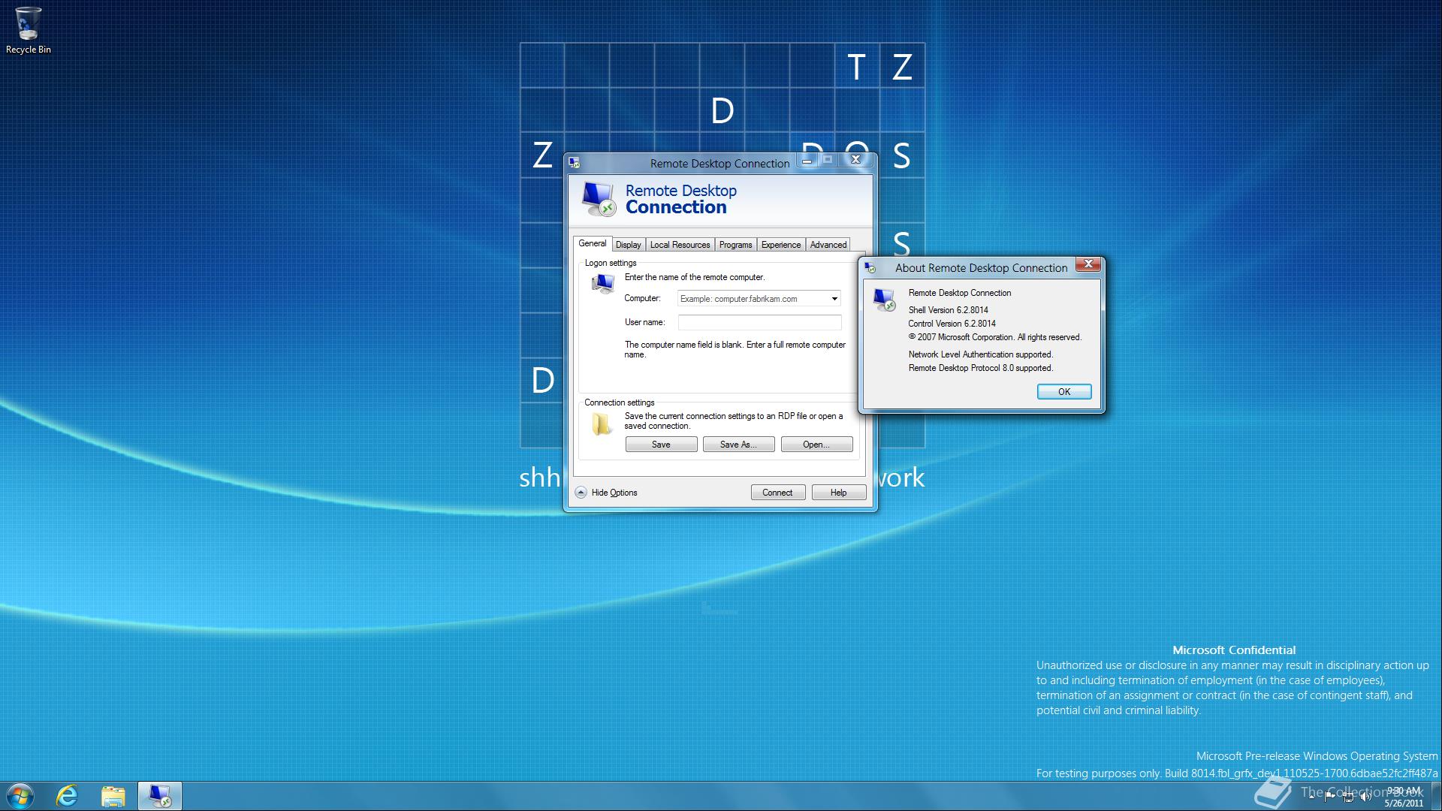Image resolution: width=1442 pixels, height=811 pixels.
Task: Click the computer icon in About dialog
Action: [x=884, y=300]
